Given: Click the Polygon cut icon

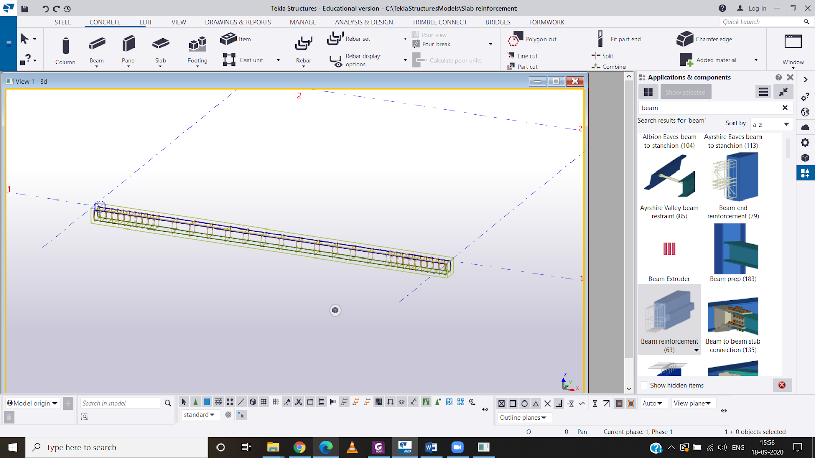Looking at the screenshot, I should [515, 39].
